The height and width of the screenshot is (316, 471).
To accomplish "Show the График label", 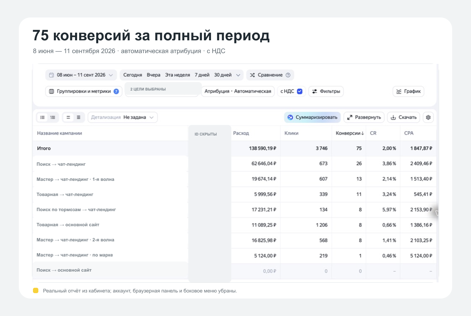I will [x=412, y=91].
